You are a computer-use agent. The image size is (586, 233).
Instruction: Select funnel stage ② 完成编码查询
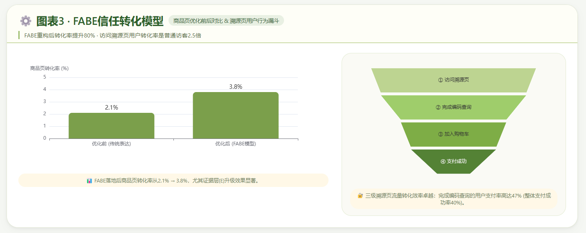(453, 107)
